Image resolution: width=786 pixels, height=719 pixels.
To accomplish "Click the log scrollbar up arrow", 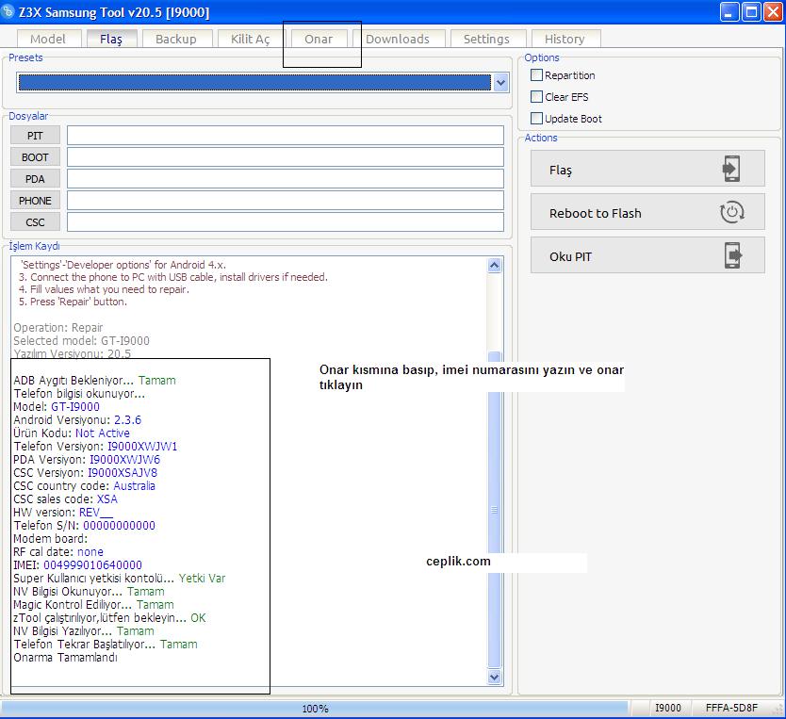I will tap(494, 265).
